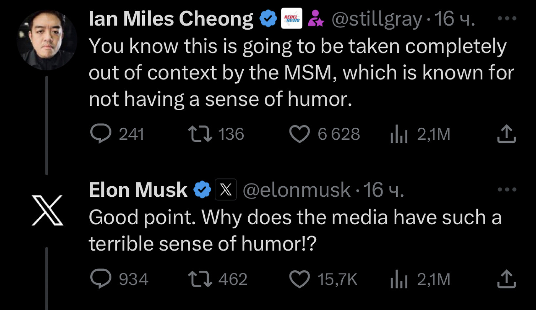Reply to Elon Musk's tweet
Screen dimensions: 536x310
[101, 279]
